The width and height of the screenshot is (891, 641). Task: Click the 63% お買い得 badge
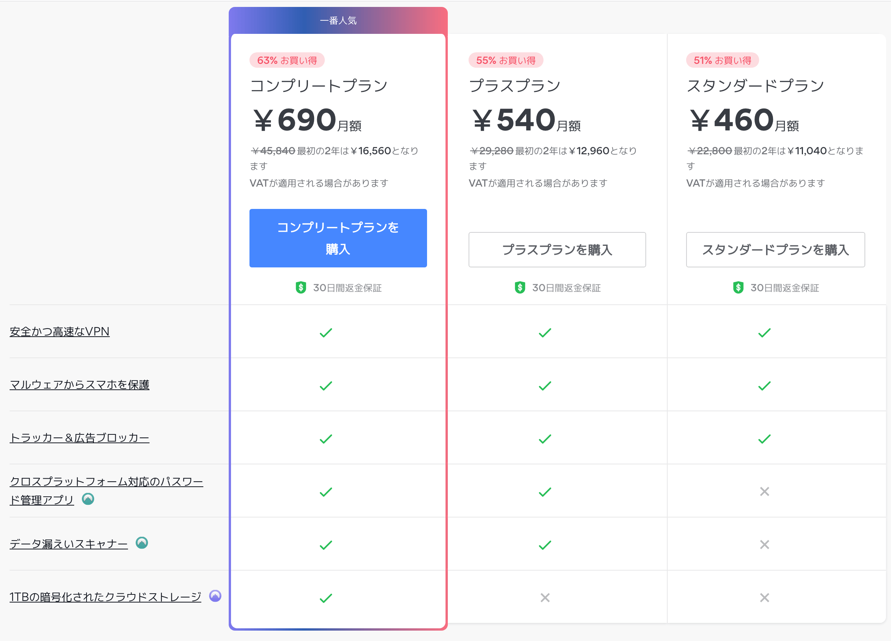click(287, 60)
